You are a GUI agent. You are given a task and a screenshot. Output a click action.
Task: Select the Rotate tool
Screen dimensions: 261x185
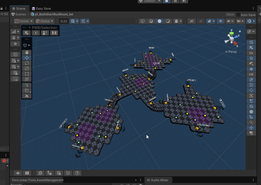tap(27, 63)
